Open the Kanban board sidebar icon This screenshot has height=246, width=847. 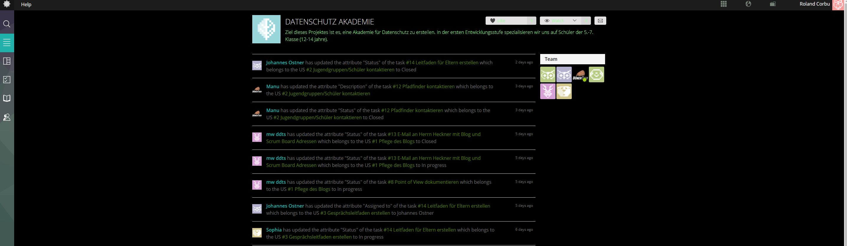[x=7, y=61]
